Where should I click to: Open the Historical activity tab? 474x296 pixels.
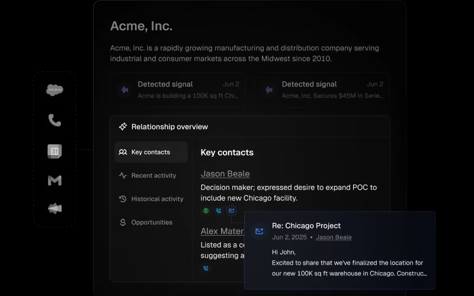[151, 199]
